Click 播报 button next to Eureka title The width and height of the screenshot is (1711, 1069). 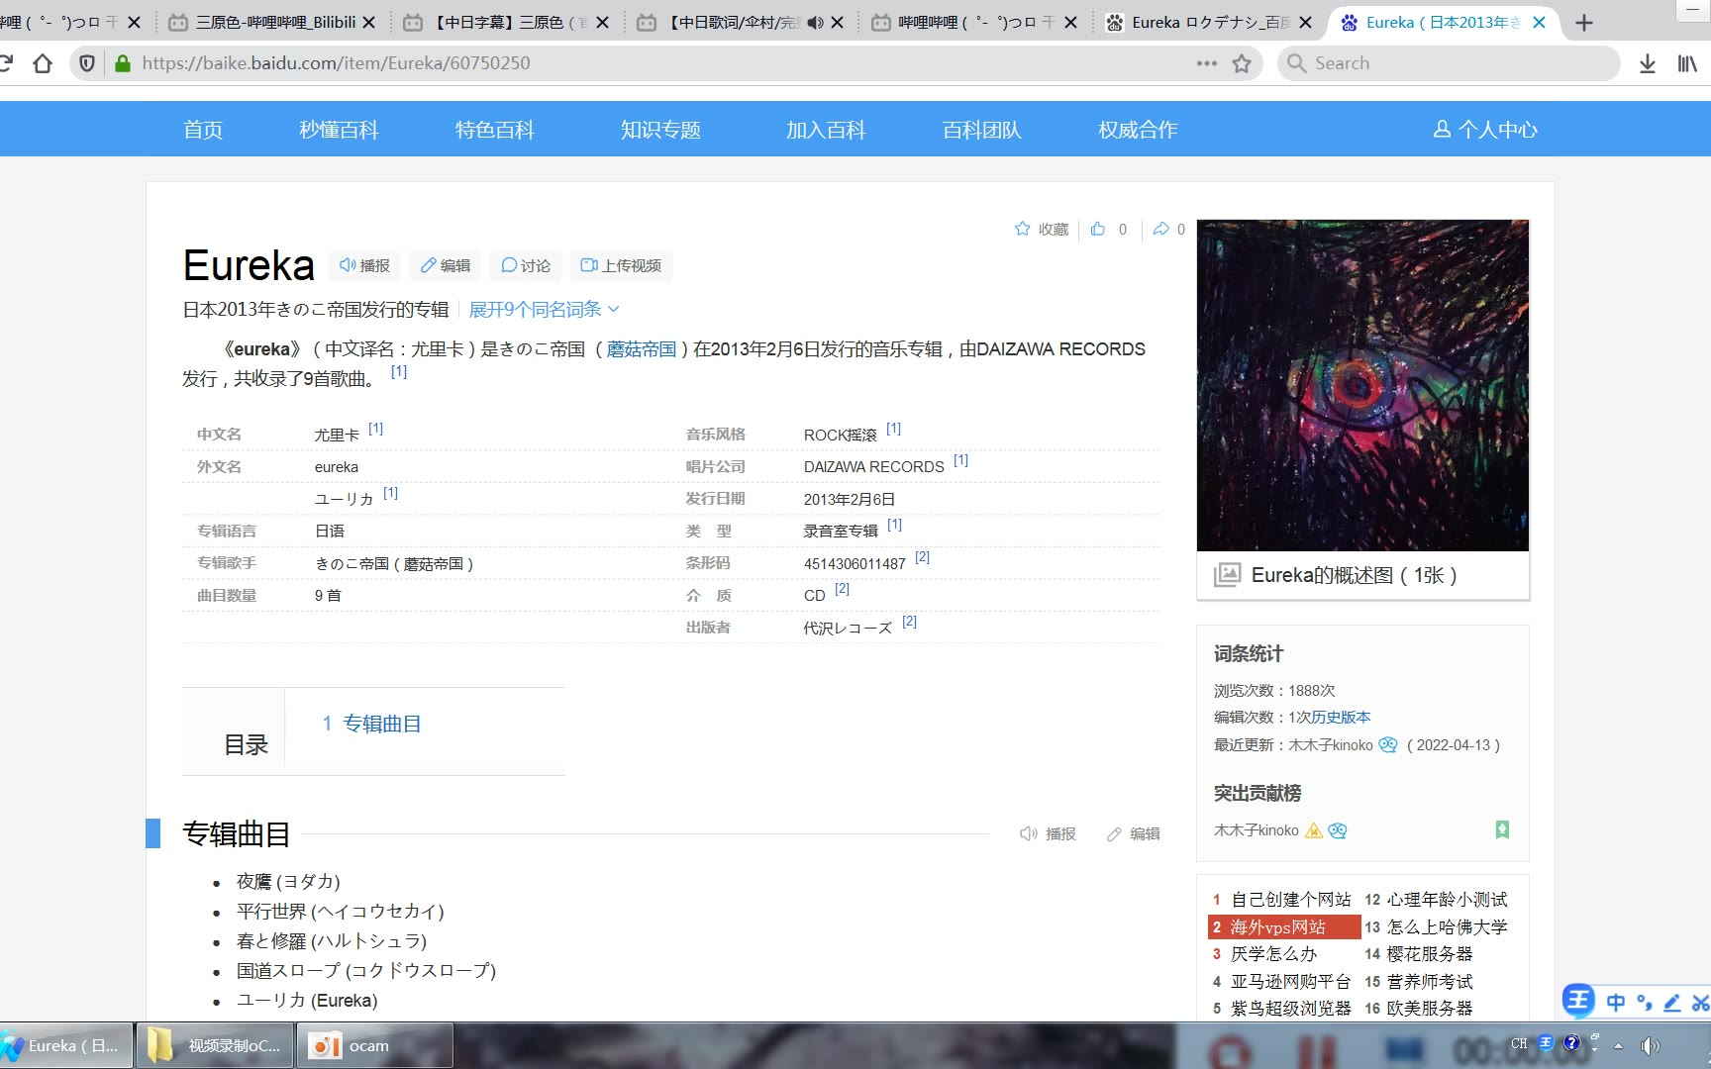click(364, 265)
